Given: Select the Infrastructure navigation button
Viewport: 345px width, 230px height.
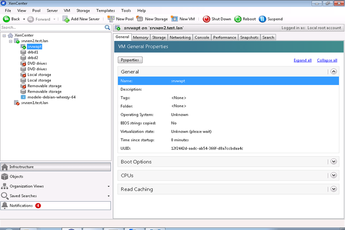Looking at the screenshot, I should click(x=56, y=167).
